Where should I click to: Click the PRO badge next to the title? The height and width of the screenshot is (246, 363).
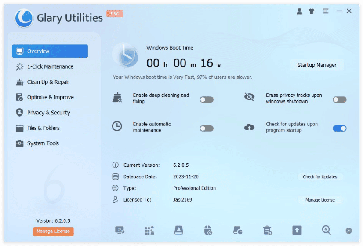coord(115,14)
